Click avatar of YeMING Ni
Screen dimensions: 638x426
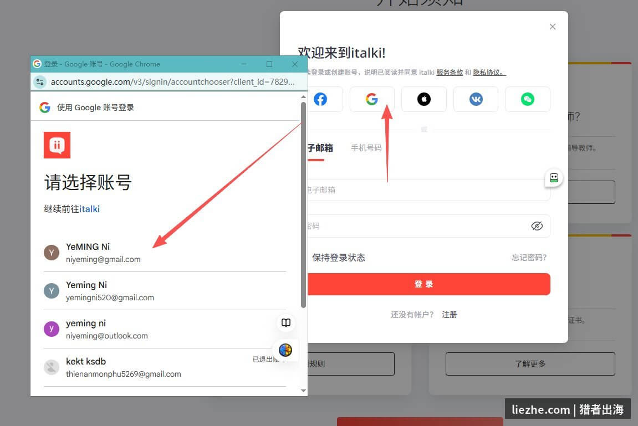(x=52, y=253)
